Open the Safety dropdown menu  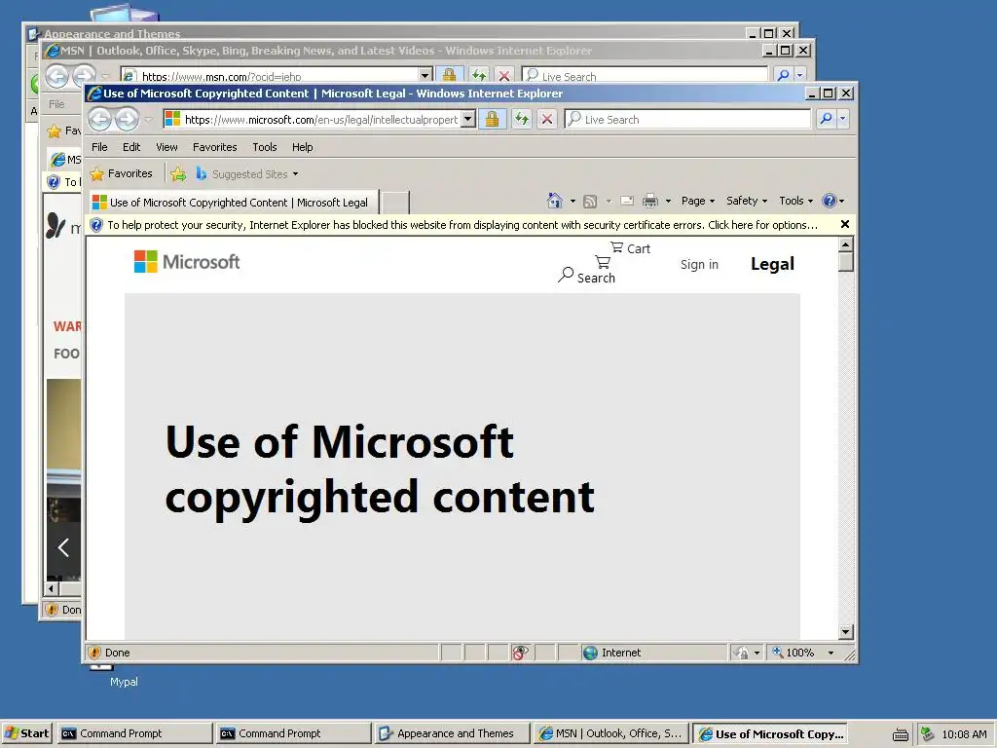tap(747, 201)
